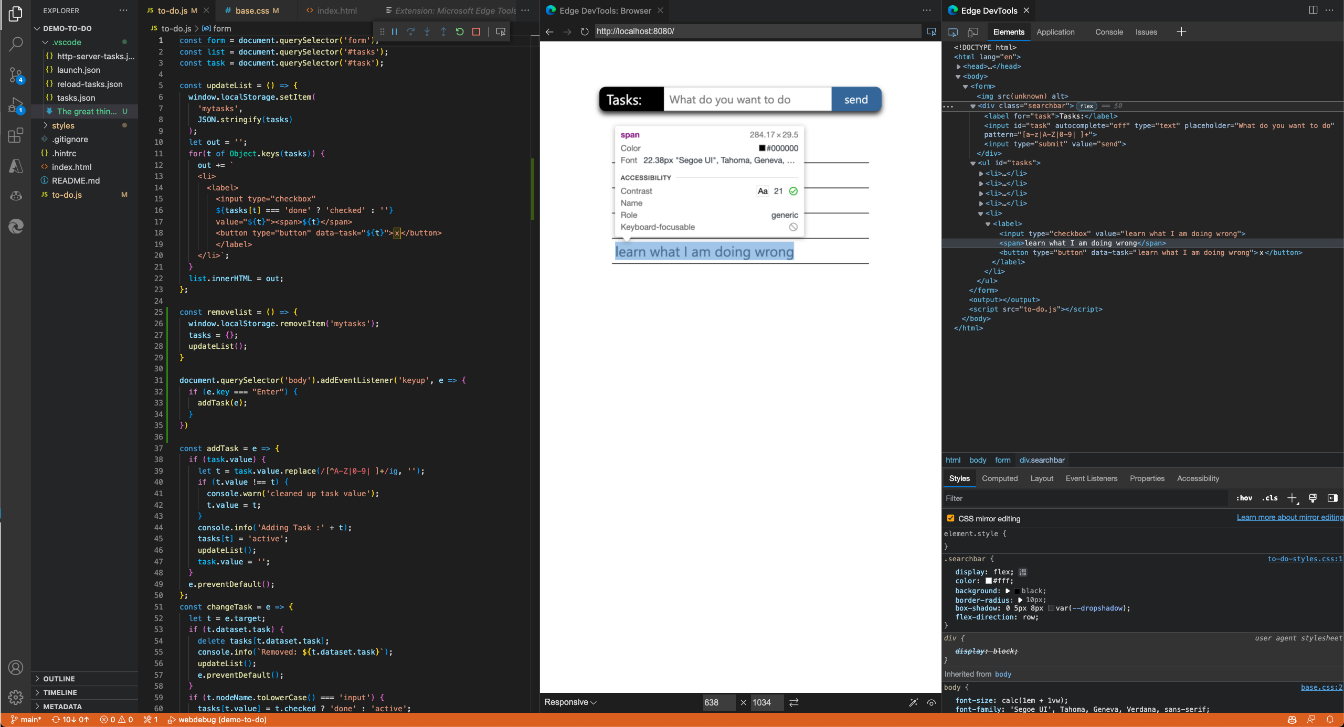This screenshot has height=727, width=1344.
Task: Toggle the CSS mirror editing checkbox
Action: pyautogui.click(x=951, y=518)
